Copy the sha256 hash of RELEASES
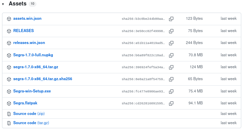 click(171, 31)
